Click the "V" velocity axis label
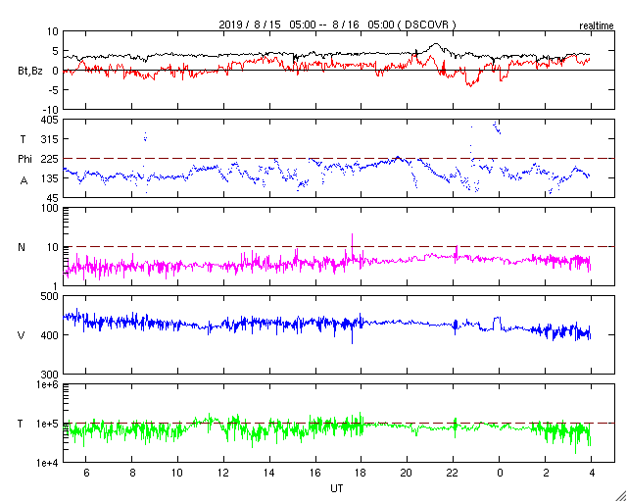 pos(23,335)
